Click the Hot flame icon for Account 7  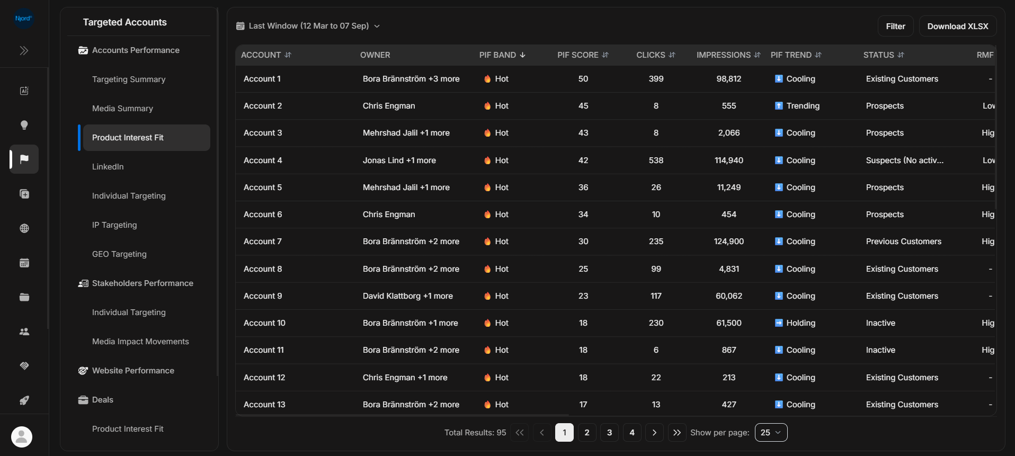(487, 242)
